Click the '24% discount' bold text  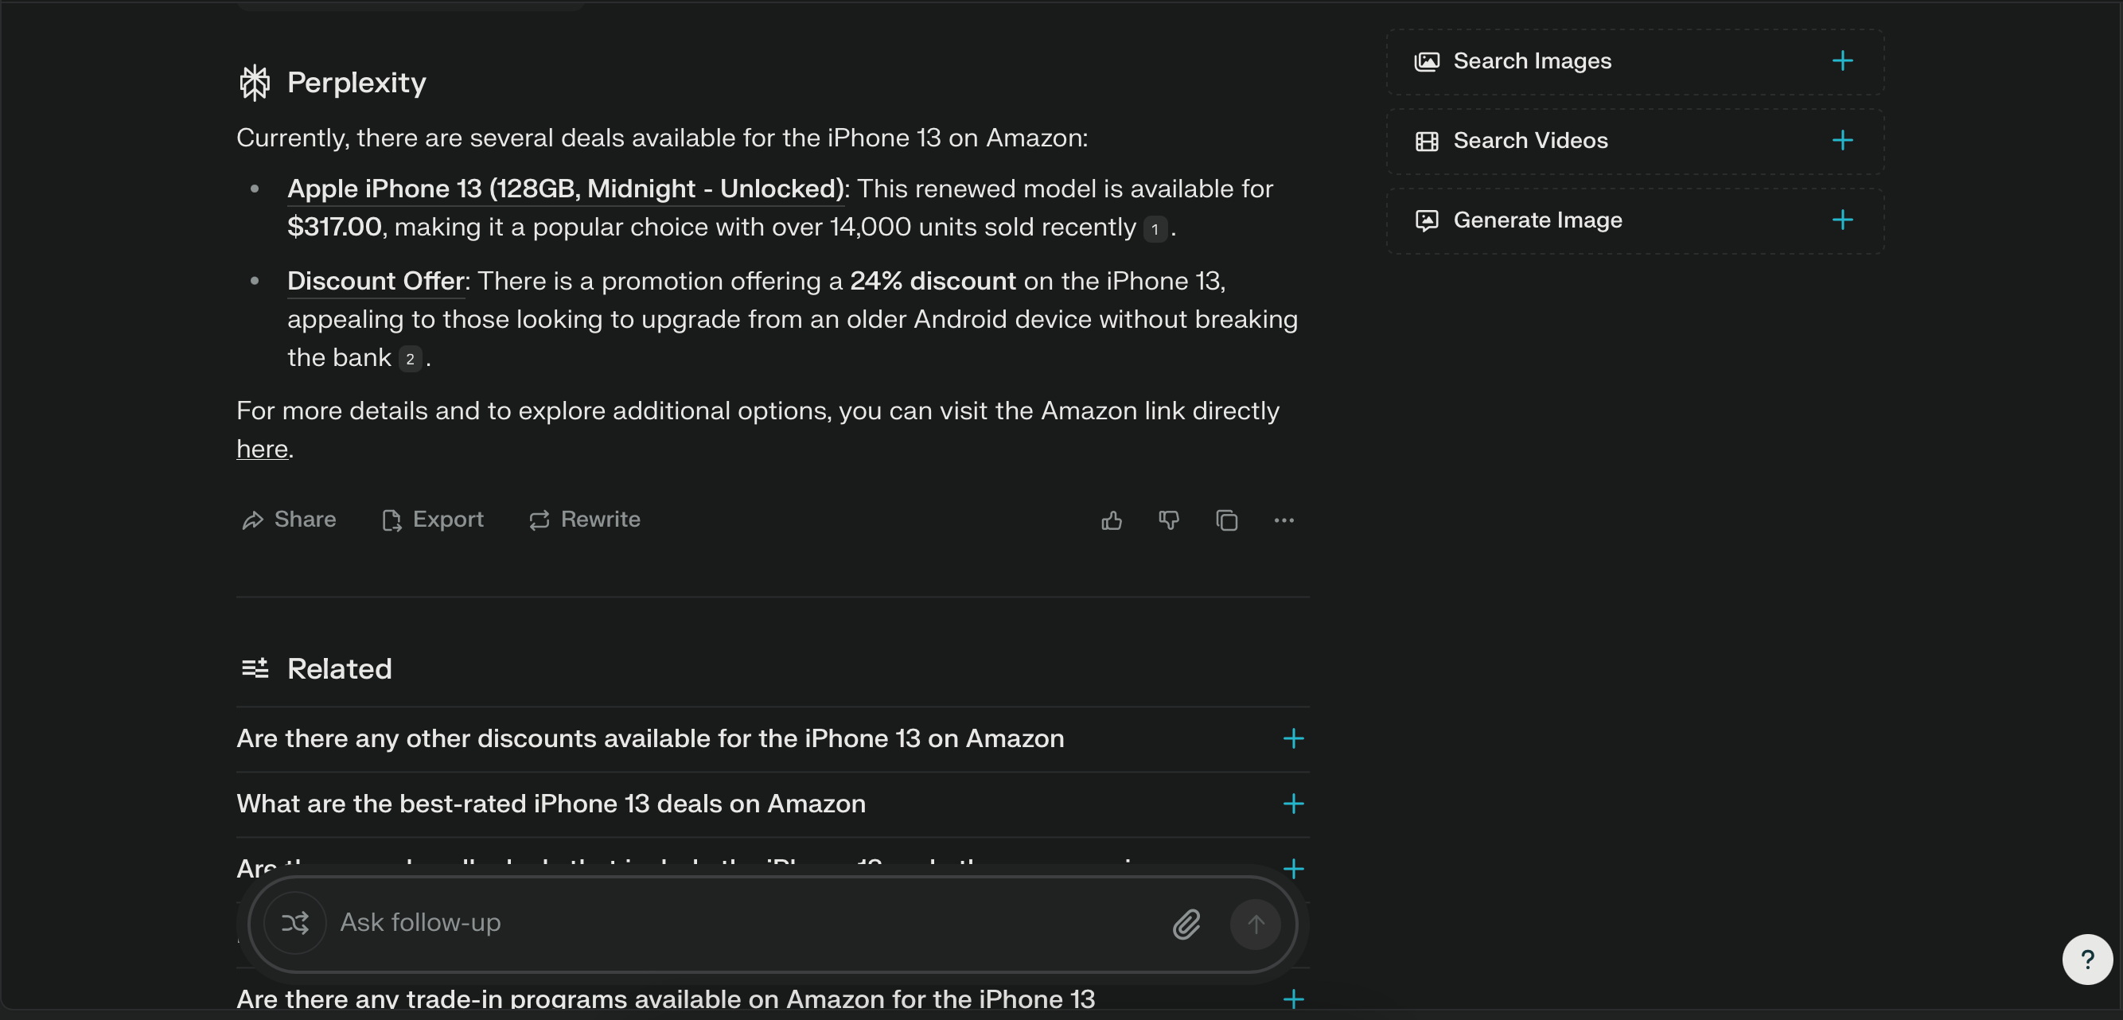[933, 282]
